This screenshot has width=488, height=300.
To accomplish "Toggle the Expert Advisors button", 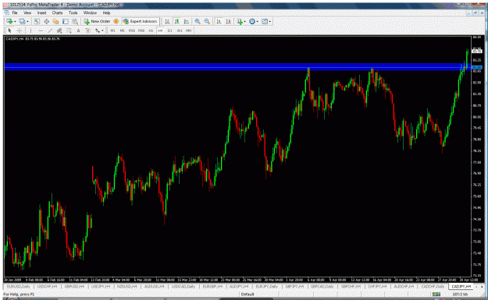I will click(141, 21).
